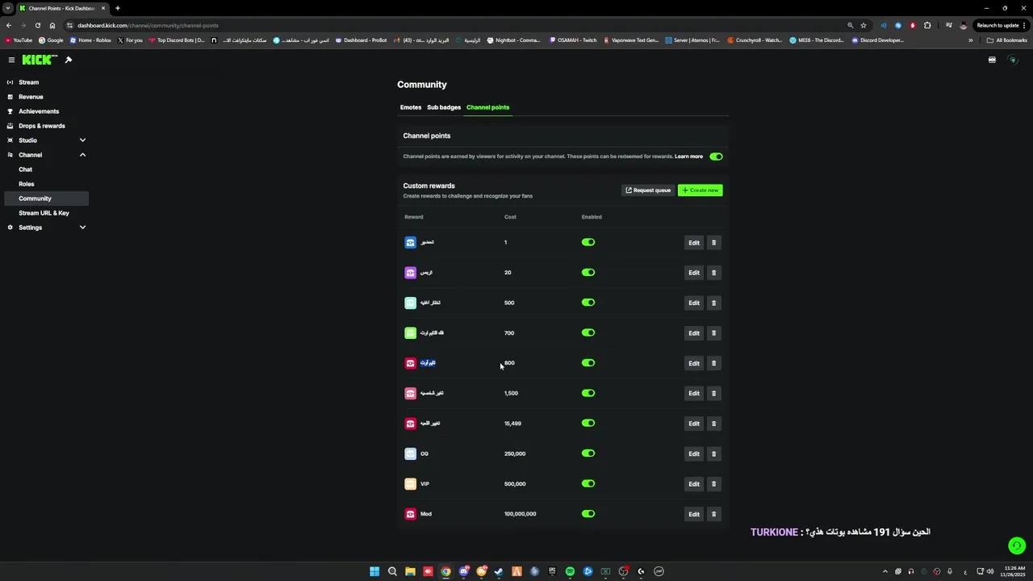1033x581 pixels.
Task: Select the Channel points tab
Action: 487,107
